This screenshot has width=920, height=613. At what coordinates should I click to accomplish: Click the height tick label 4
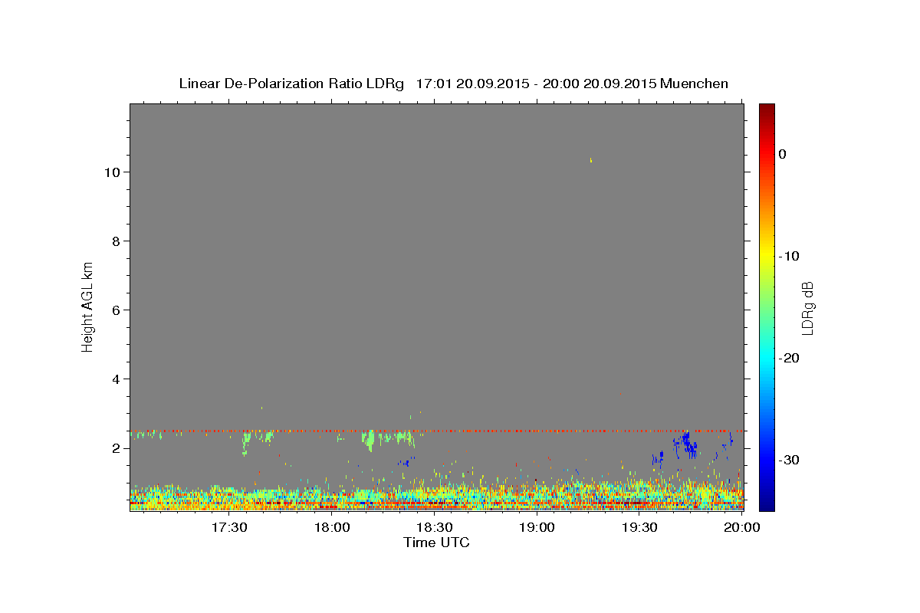coord(117,379)
